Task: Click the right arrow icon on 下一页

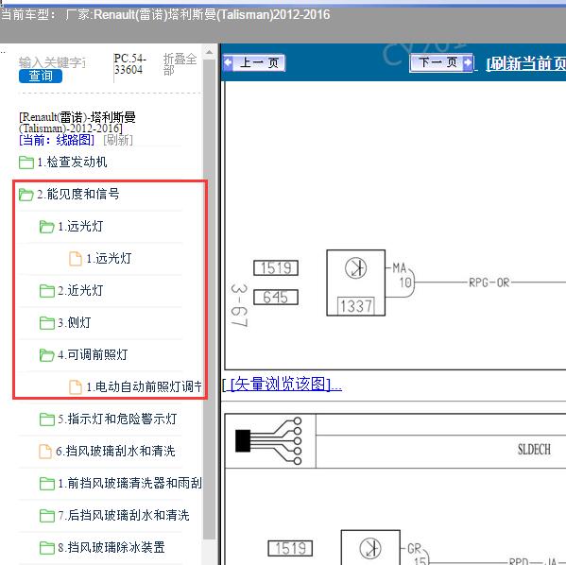Action: [468, 62]
